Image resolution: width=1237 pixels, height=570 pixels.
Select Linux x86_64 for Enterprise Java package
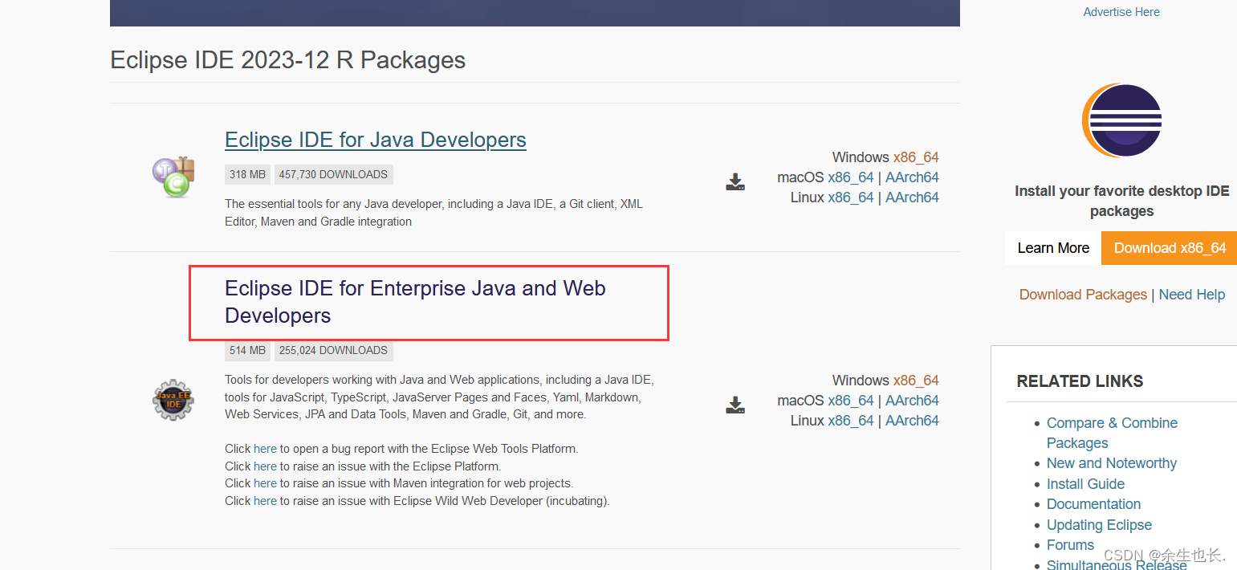coord(851,421)
